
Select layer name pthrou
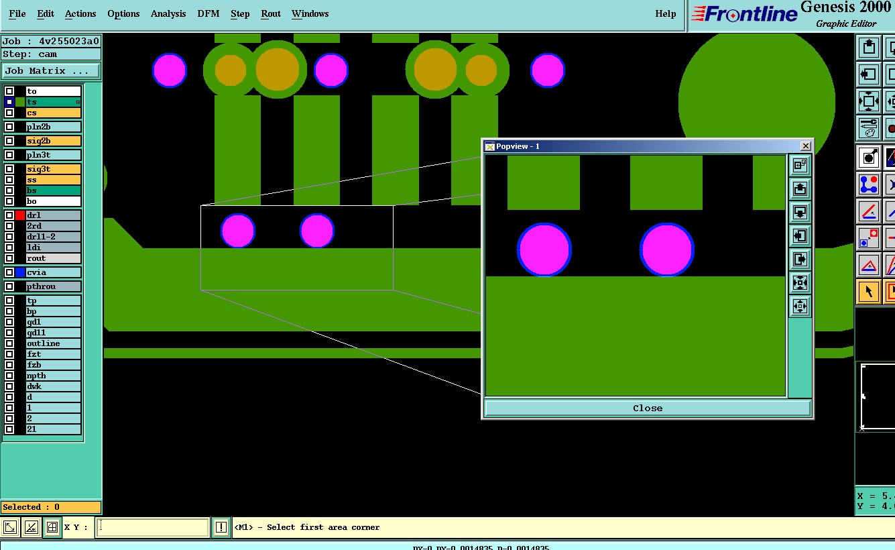coord(54,286)
